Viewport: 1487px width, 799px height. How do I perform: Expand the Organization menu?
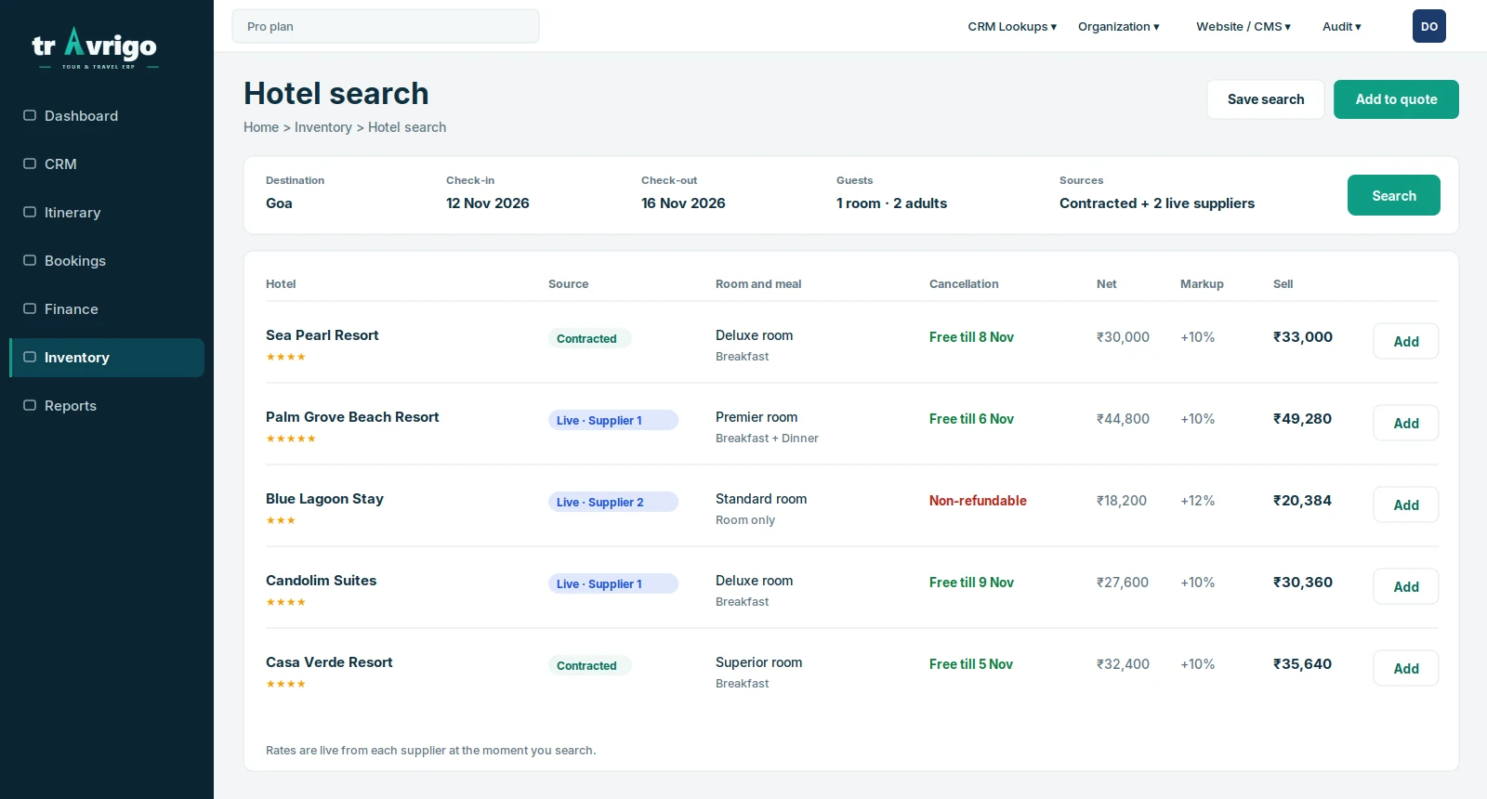point(1119,26)
